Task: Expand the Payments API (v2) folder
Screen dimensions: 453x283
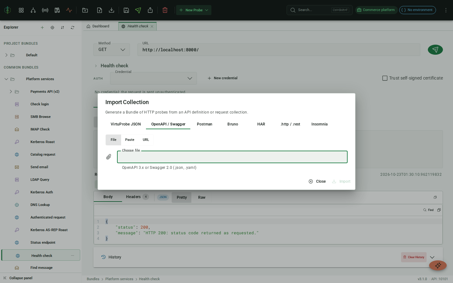Action: click(11, 92)
